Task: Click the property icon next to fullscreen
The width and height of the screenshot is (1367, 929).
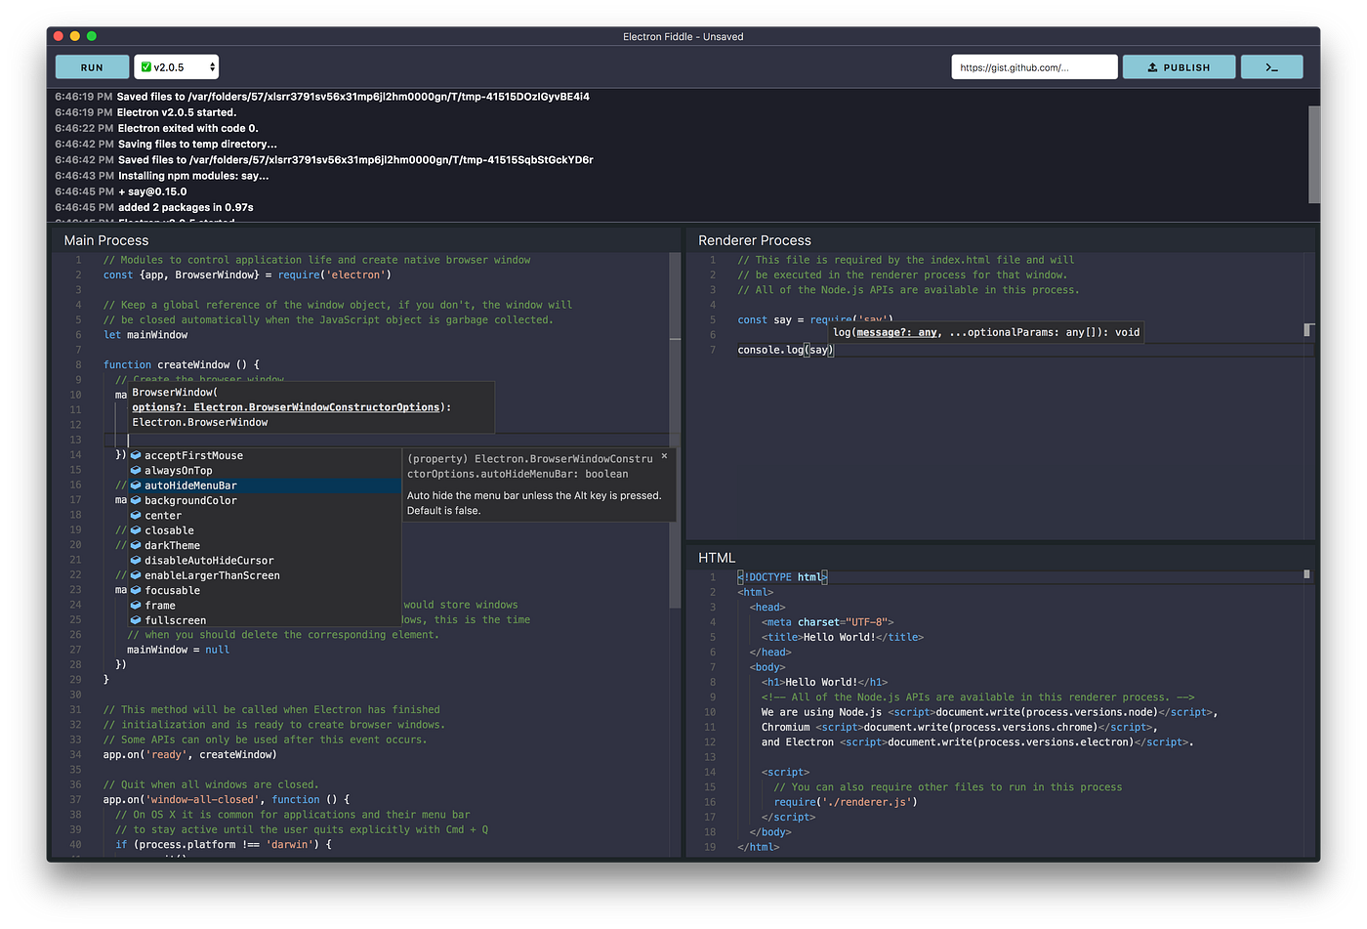Action: 137,620
